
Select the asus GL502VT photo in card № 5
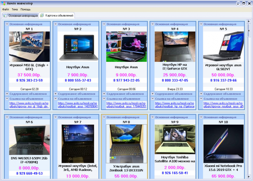click(x=223, y=47)
